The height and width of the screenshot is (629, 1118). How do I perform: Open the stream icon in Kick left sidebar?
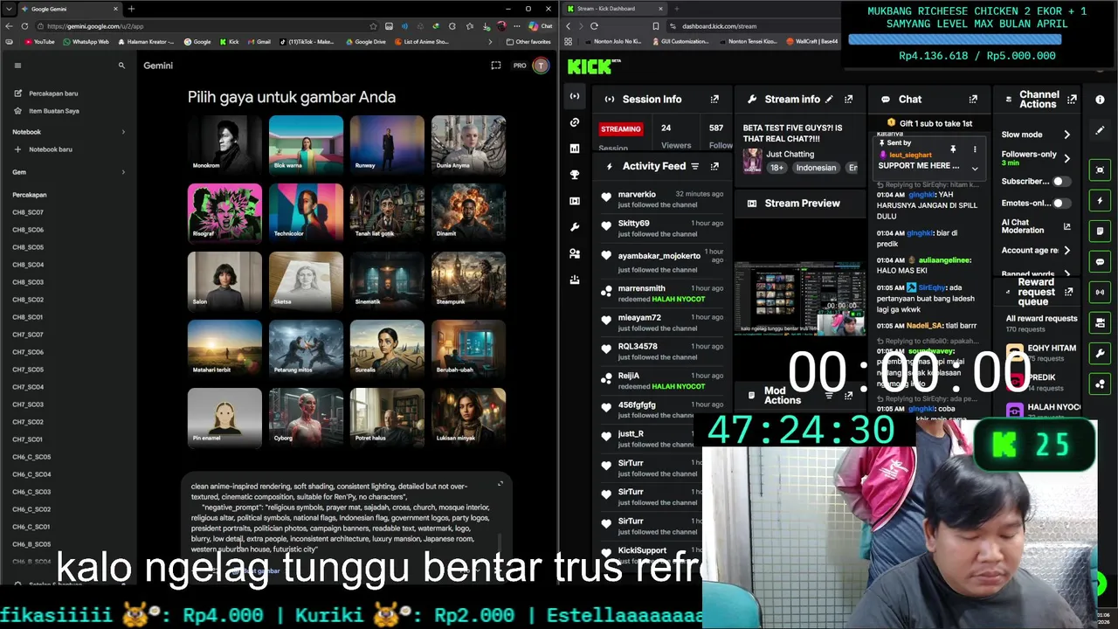pyautogui.click(x=574, y=96)
